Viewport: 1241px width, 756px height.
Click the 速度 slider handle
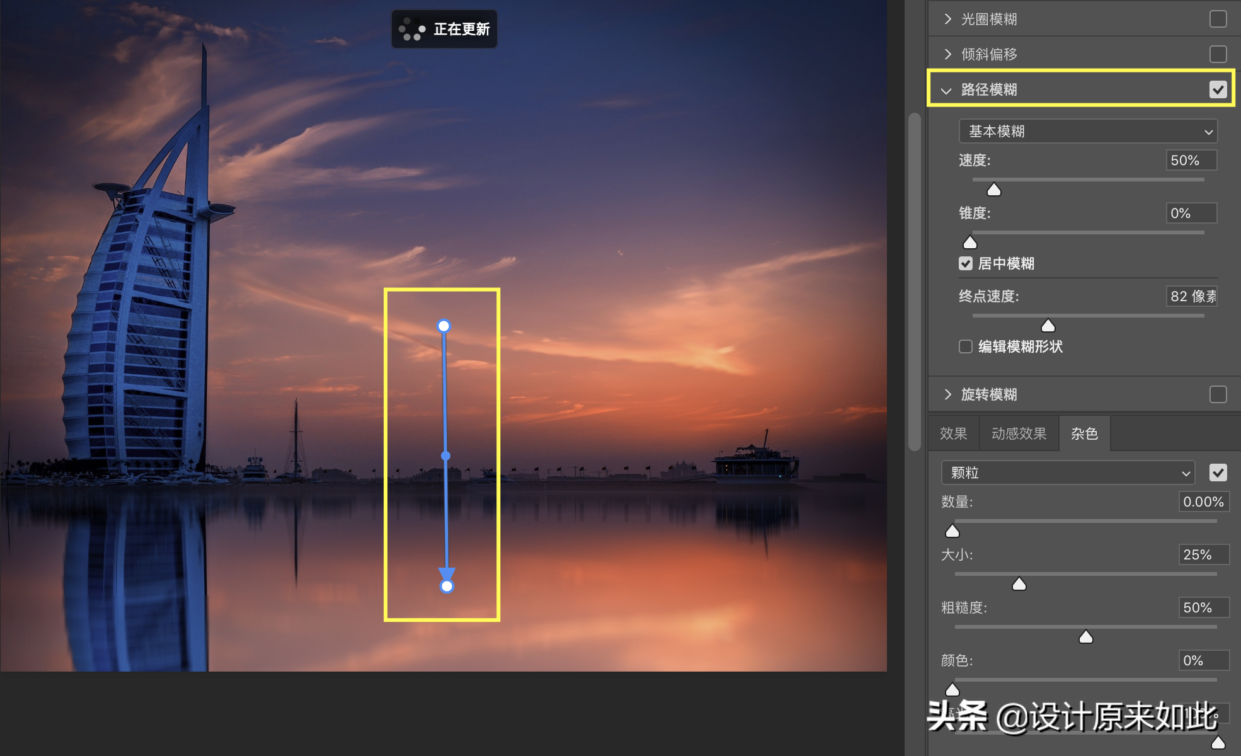click(993, 190)
